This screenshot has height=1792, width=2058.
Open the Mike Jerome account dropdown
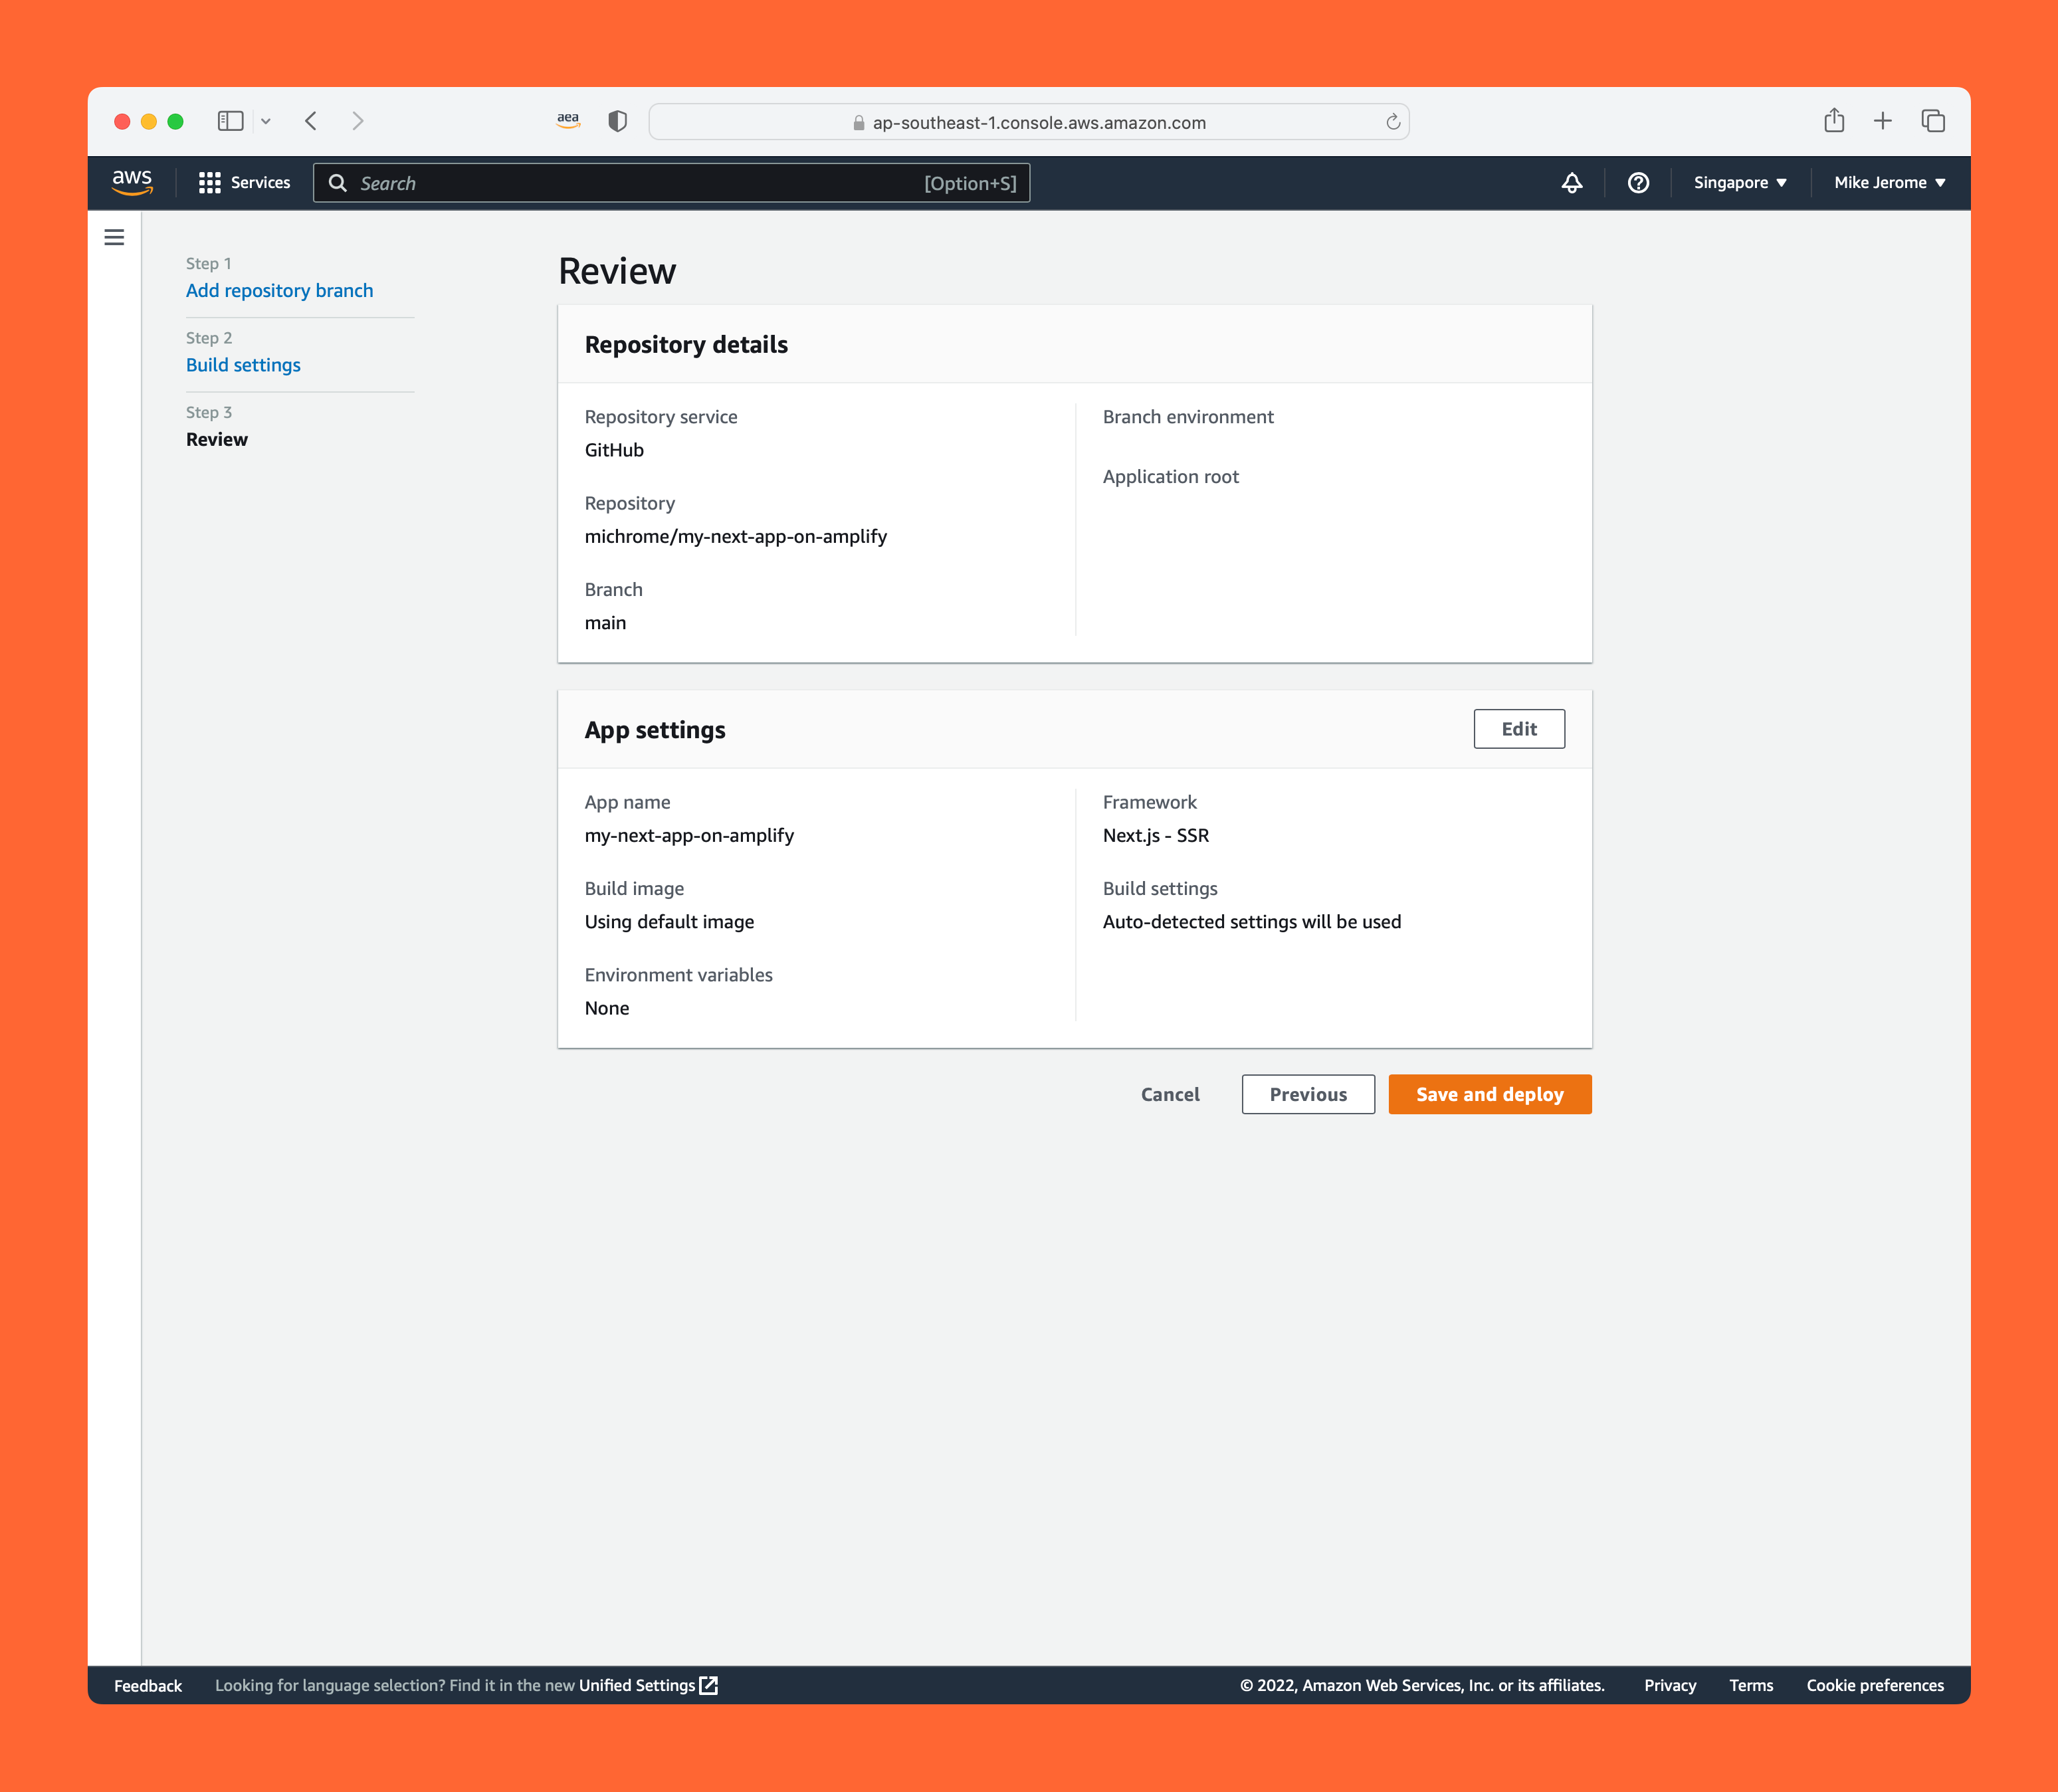pyautogui.click(x=1888, y=182)
